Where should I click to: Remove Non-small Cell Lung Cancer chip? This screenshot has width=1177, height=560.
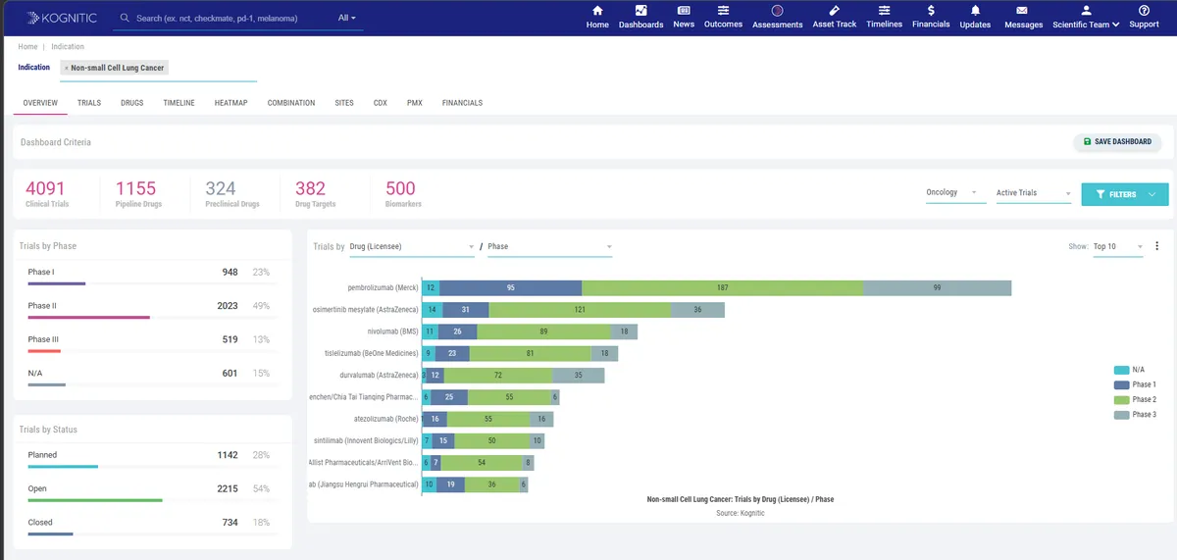[x=67, y=68]
